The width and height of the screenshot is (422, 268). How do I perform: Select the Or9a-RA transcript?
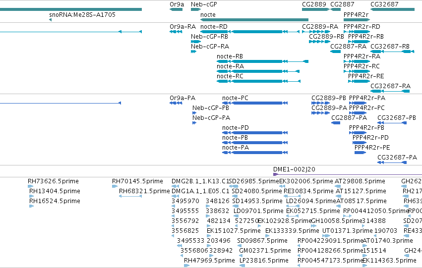pyautogui.click(x=176, y=32)
